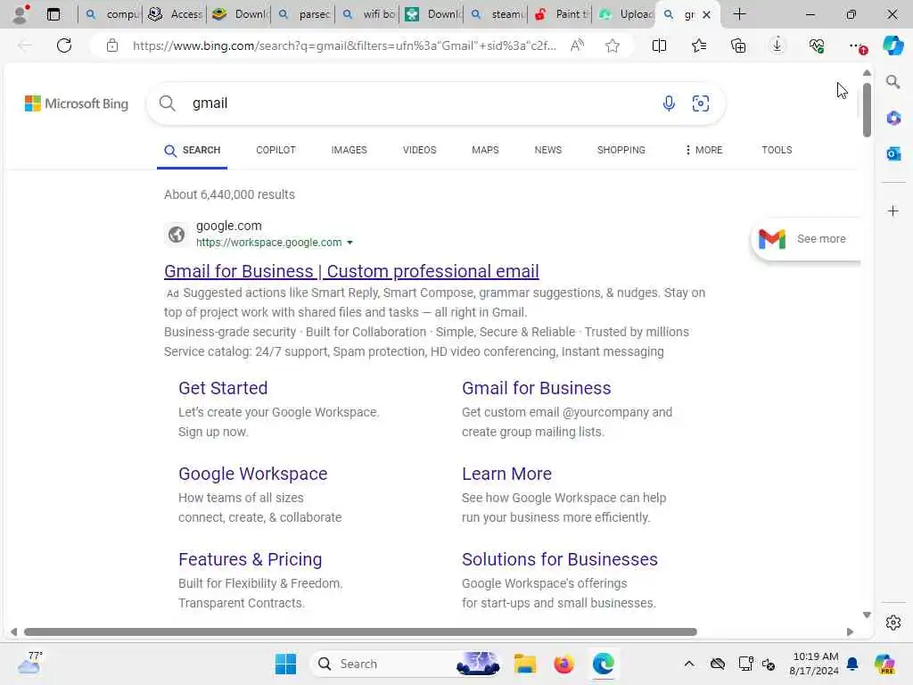This screenshot has height=685, width=913.
Task: Open the Collections icon
Action: (x=738, y=45)
